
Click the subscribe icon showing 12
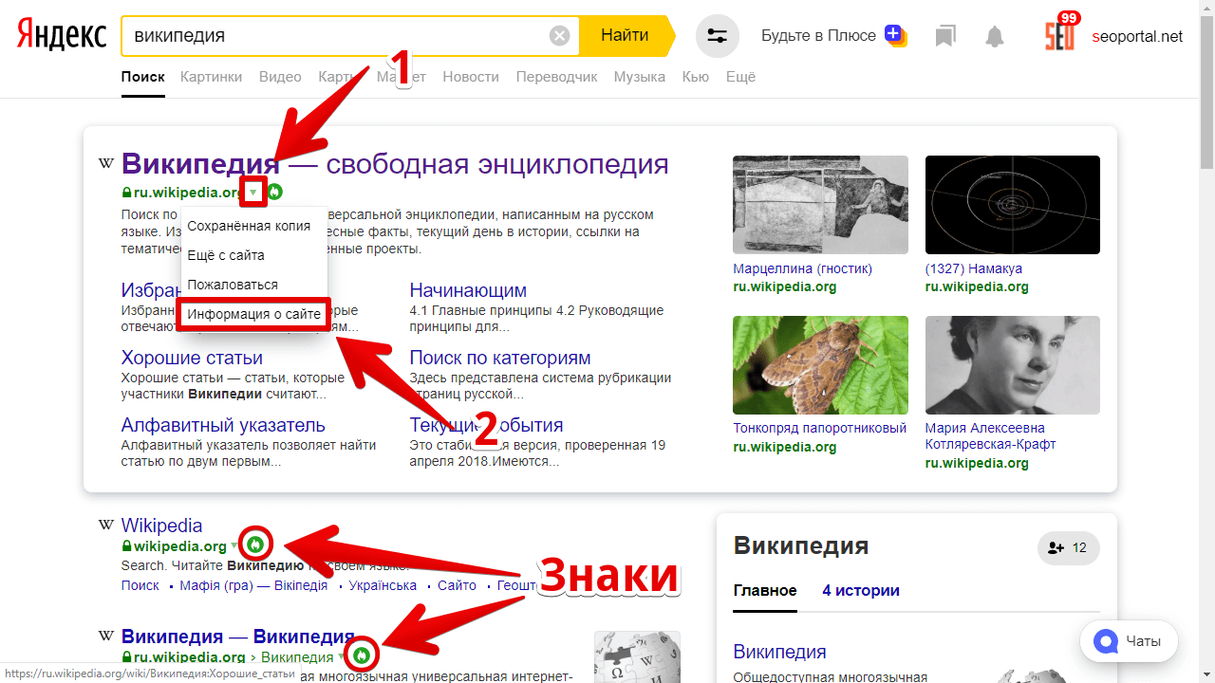tap(1068, 547)
